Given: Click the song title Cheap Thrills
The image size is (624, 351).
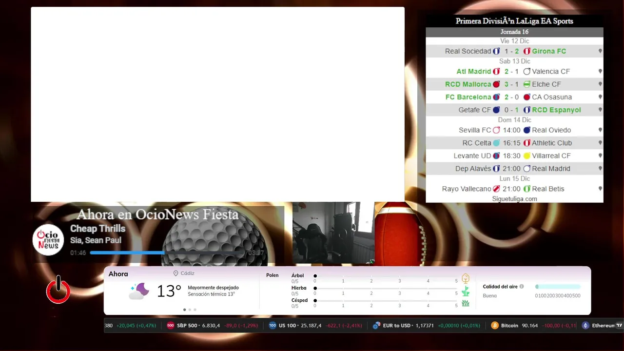Looking at the screenshot, I should (97, 229).
